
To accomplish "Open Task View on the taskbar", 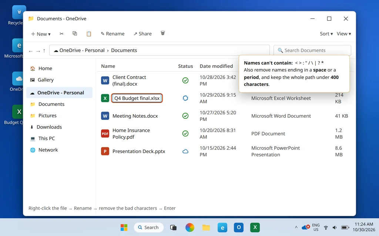I will [173, 227].
